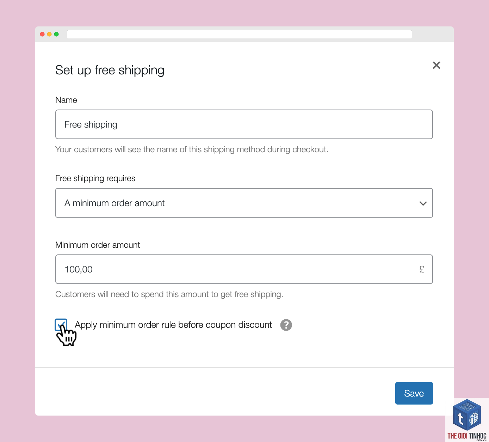
Task: Click the dropdown chevron arrow
Action: [423, 203]
